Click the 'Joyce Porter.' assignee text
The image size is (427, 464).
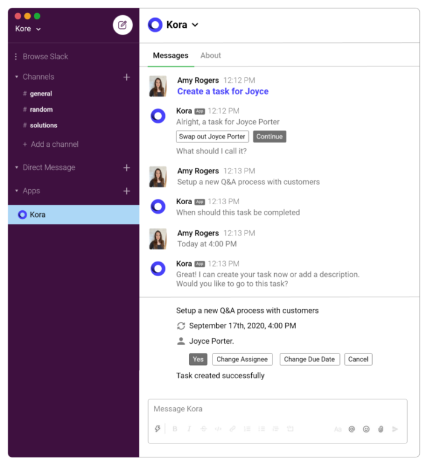pos(211,341)
